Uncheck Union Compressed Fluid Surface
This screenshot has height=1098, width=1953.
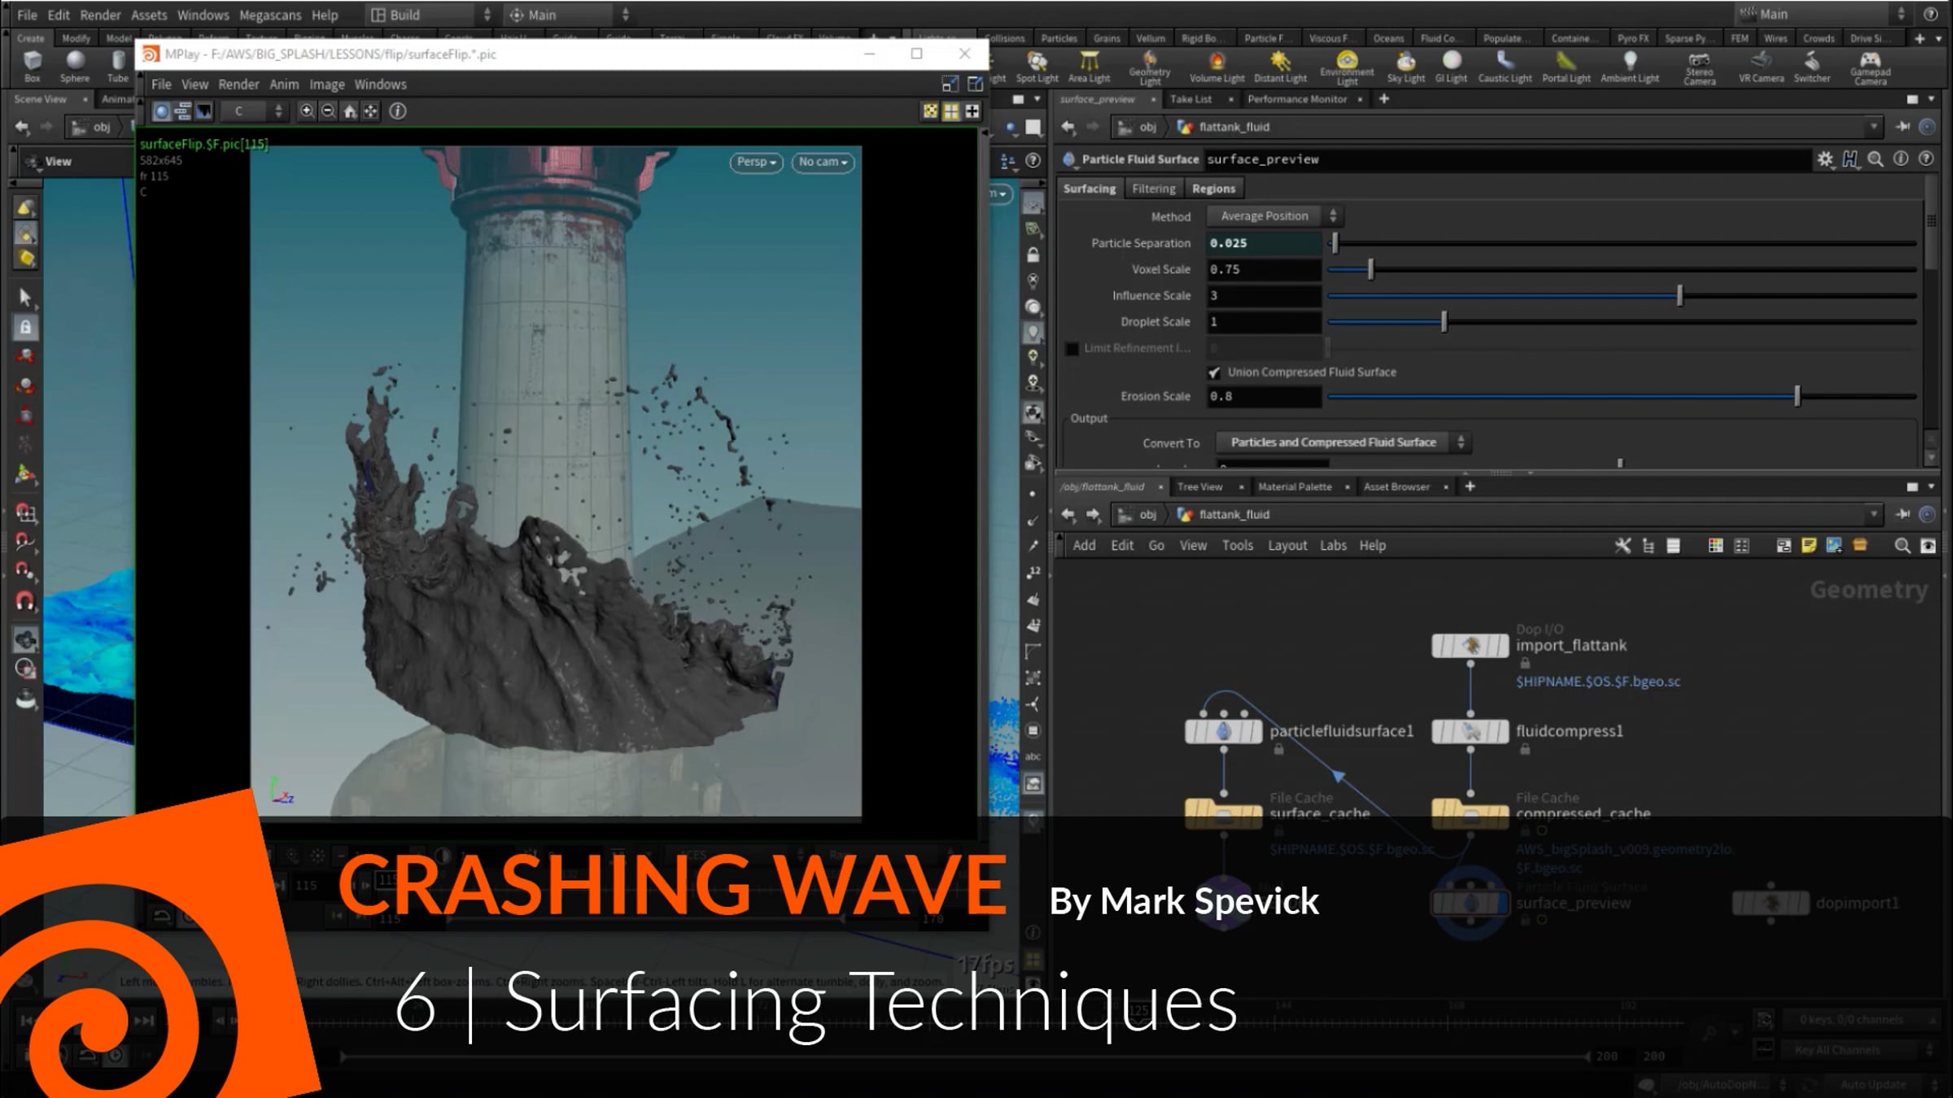click(x=1214, y=373)
